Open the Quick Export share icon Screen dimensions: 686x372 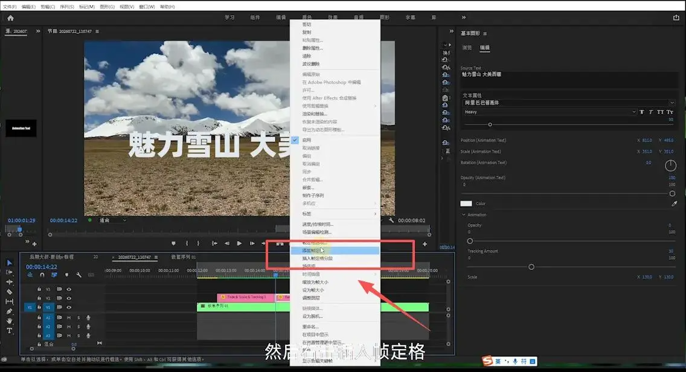tap(676, 18)
